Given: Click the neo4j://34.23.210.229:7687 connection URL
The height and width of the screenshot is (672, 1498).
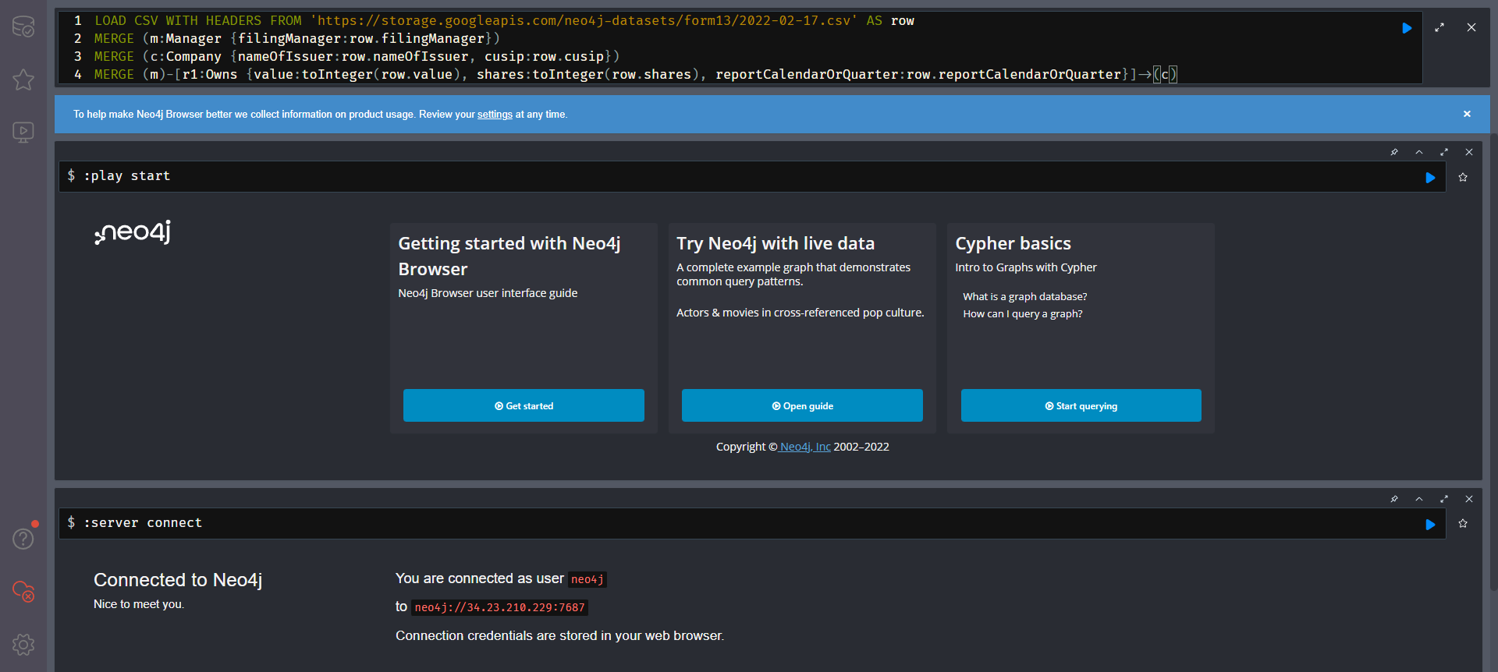Looking at the screenshot, I should click(x=499, y=607).
